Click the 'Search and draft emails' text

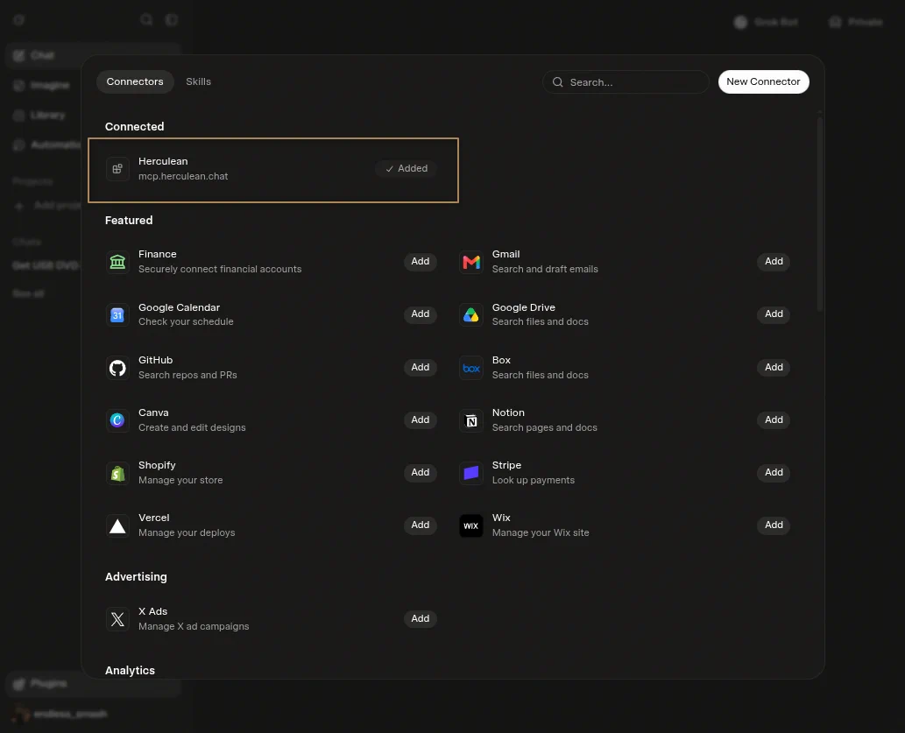[x=545, y=269]
